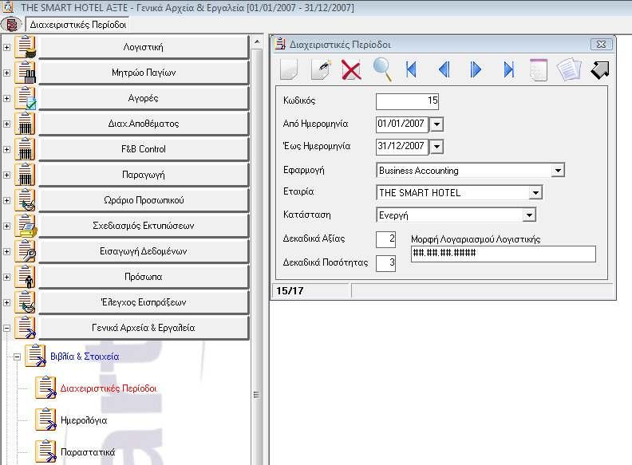The width and height of the screenshot is (632, 465).
Task: Open search with the magnifying glass icon
Action: click(382, 69)
